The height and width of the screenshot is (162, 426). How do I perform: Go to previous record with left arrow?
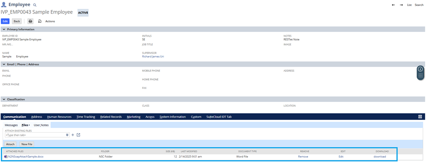(394, 5)
